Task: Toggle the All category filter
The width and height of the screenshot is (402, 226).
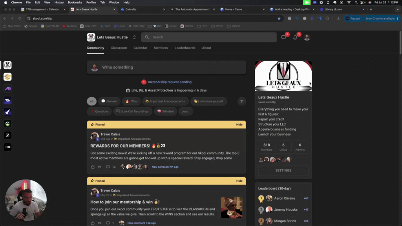Action: coord(91,101)
